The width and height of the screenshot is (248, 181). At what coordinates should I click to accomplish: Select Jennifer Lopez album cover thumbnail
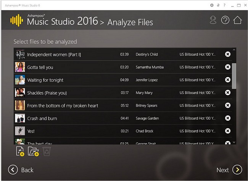[20, 80]
